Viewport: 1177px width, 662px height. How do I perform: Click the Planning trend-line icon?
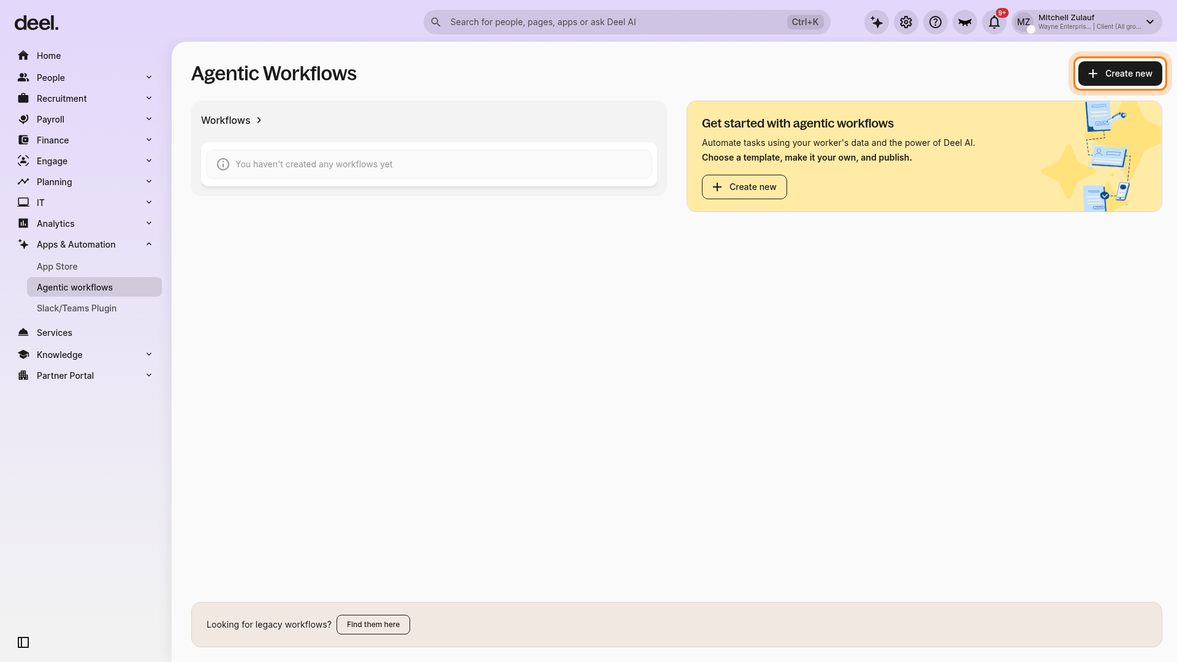[x=23, y=182]
